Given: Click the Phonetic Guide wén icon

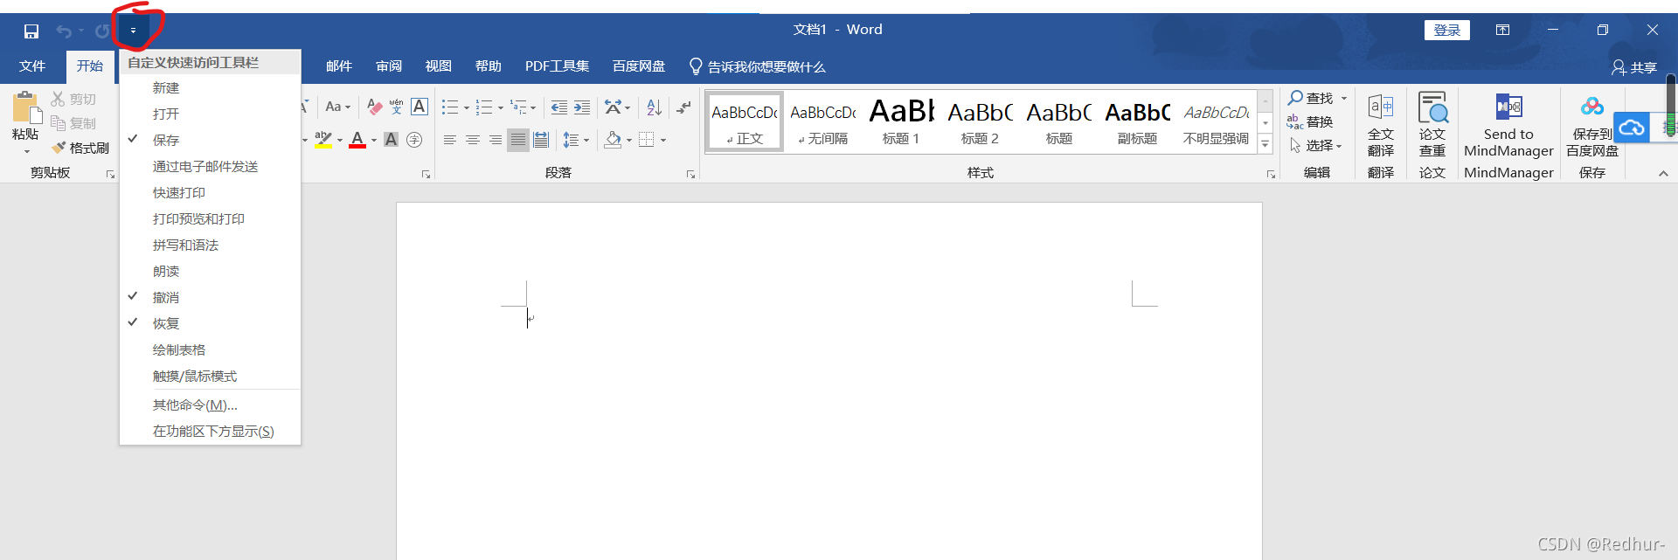Looking at the screenshot, I should (397, 107).
